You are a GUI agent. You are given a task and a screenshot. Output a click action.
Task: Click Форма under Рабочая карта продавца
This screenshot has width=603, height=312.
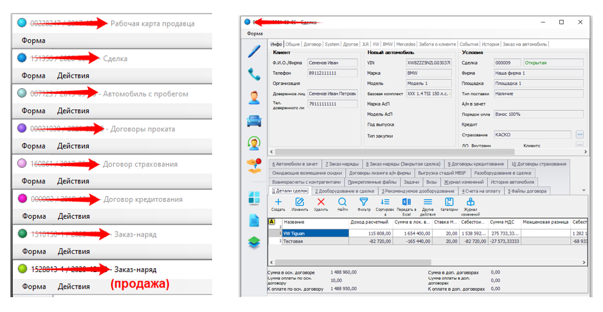[x=33, y=40]
